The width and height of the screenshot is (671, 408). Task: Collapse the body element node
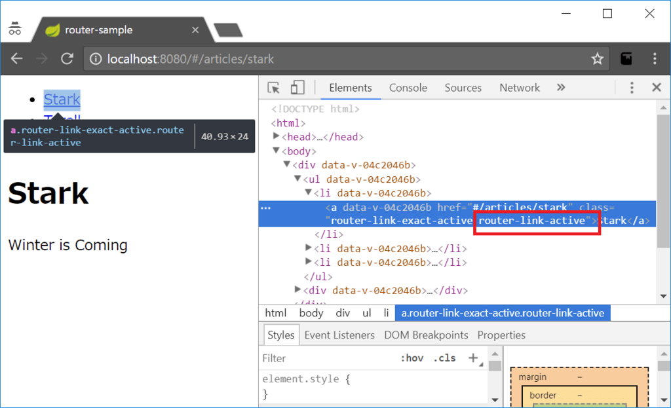pos(277,151)
